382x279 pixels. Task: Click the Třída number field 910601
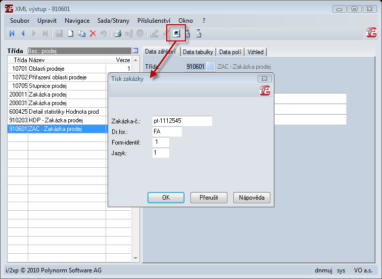click(196, 67)
